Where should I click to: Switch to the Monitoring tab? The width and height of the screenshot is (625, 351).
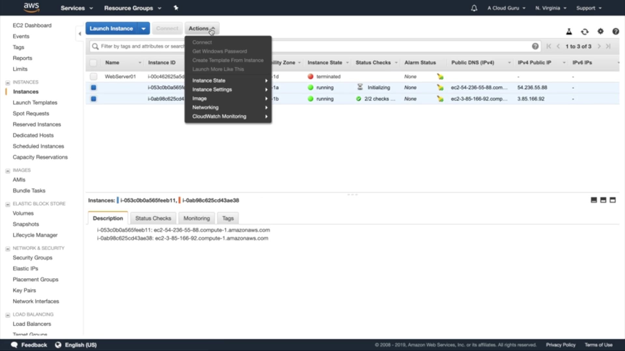(197, 218)
